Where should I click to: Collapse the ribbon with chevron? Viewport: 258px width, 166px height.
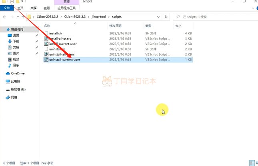coord(253,8)
